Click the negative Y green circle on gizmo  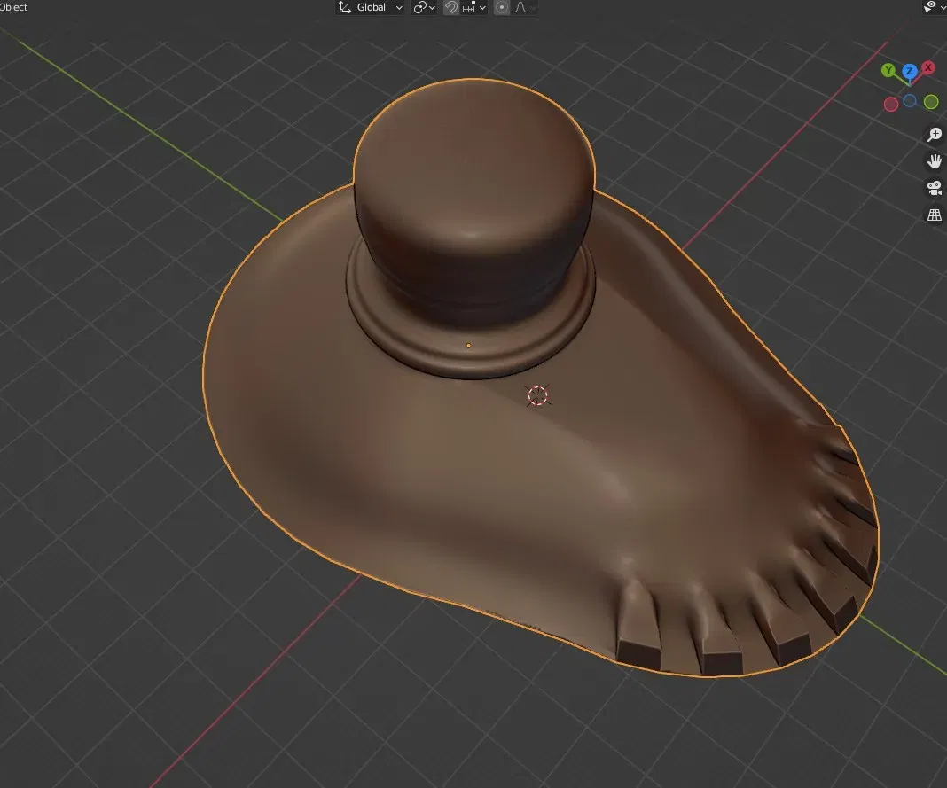(x=931, y=102)
